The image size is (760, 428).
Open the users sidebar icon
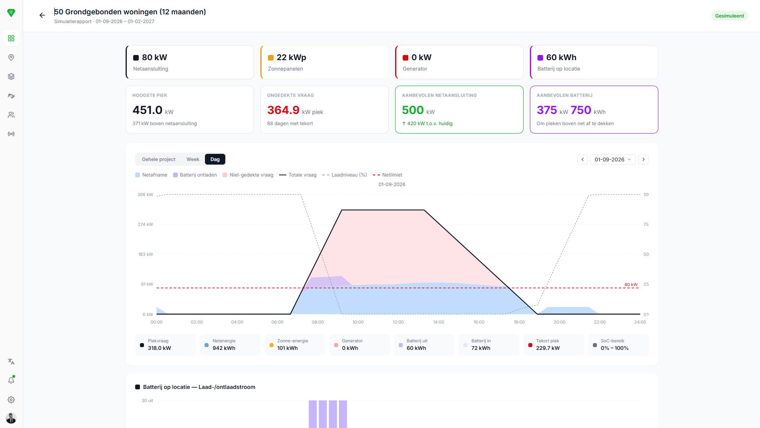point(11,115)
